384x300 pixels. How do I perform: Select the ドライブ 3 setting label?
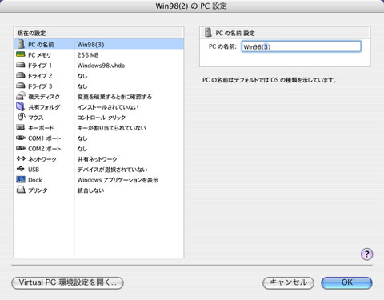[x=40, y=86]
